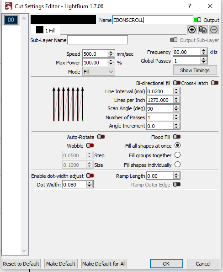223x272 pixels.
Task: Click the Show Timings button
Action: point(195,70)
